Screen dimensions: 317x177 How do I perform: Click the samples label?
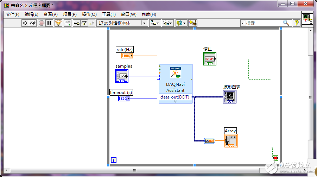point(124,66)
